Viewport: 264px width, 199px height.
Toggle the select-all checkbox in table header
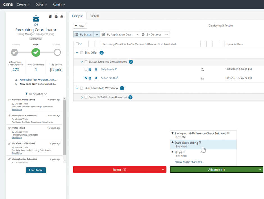pos(77,44)
